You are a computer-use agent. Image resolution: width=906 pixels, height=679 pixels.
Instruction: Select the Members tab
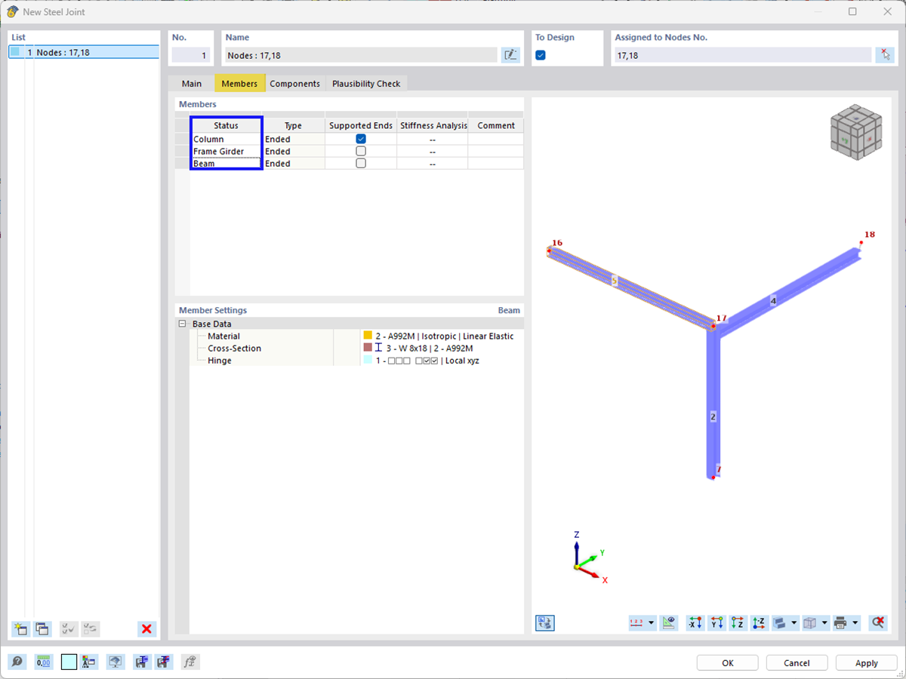pyautogui.click(x=239, y=84)
